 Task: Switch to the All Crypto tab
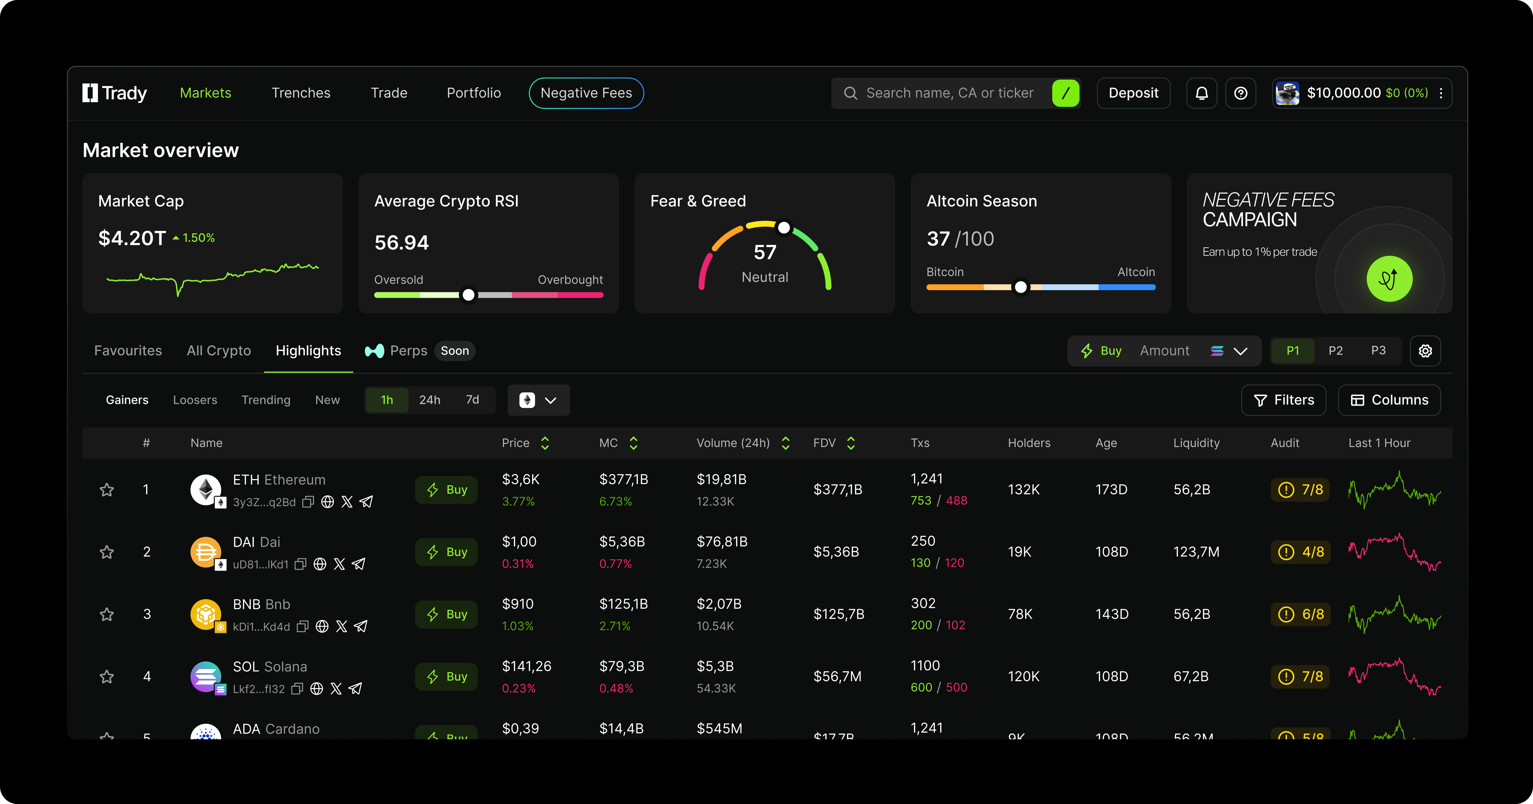click(218, 351)
